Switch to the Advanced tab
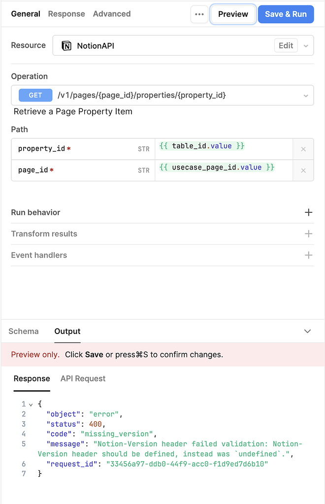Image resolution: width=325 pixels, height=504 pixels. point(112,14)
